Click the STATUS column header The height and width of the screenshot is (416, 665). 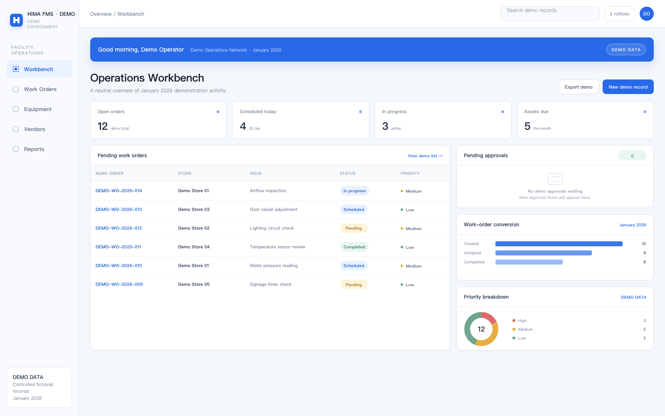pos(347,173)
